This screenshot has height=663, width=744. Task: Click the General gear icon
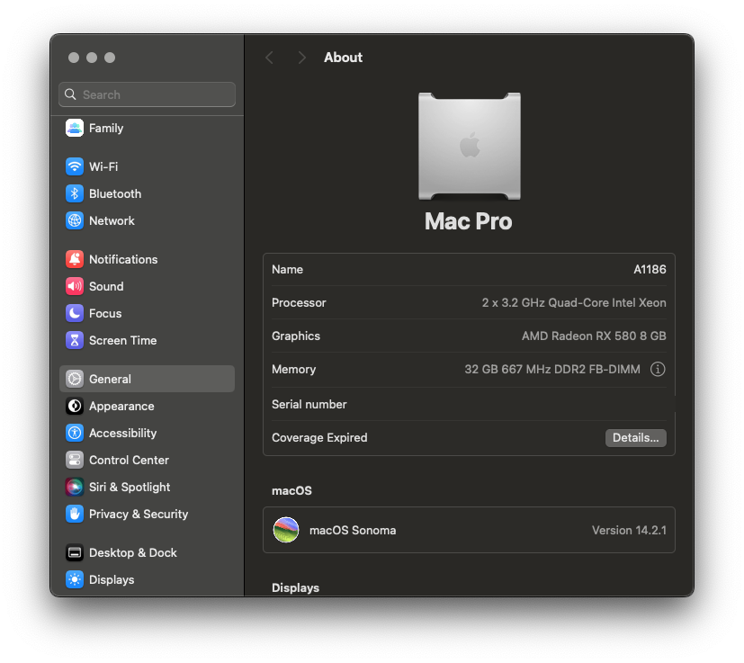coord(75,379)
